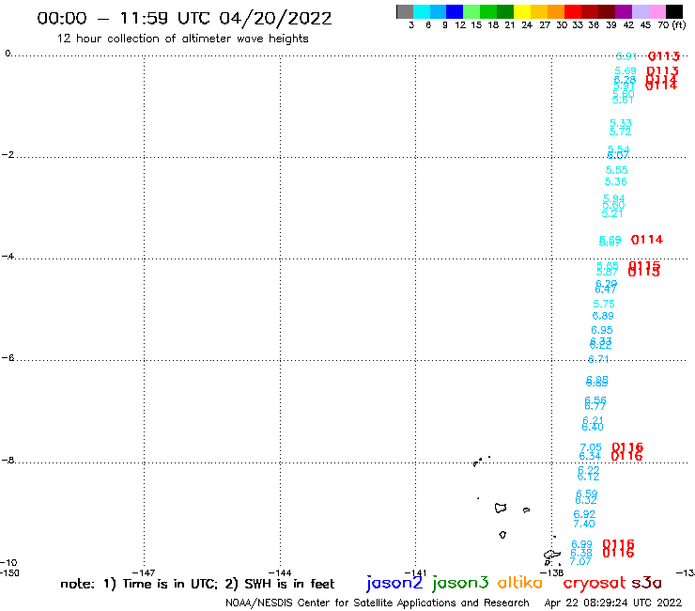Select the orange 'altika' satellite label

click(x=520, y=583)
